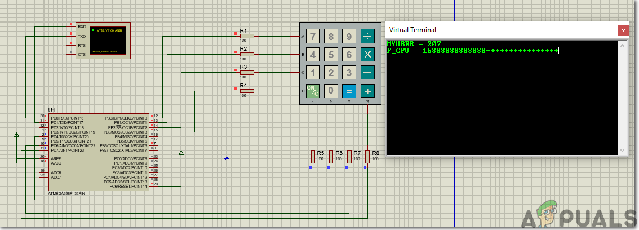Click the Virtual Terminal scrollbar up arrow
The image size is (639, 230).
click(623, 45)
